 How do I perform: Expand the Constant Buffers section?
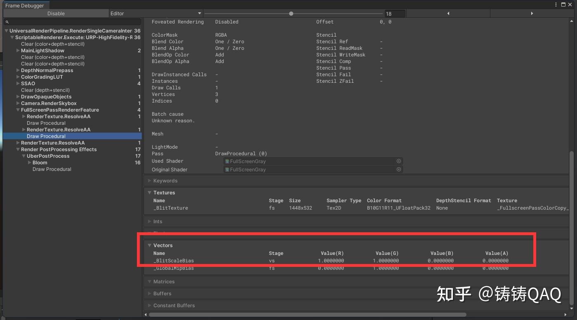[x=149, y=306]
